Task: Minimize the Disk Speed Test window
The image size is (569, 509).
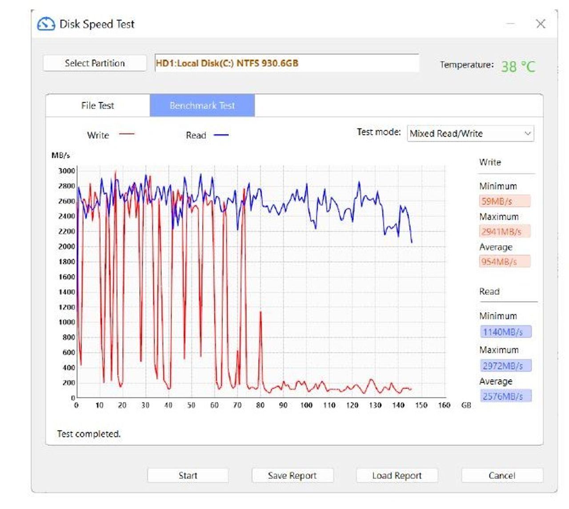Action: (x=511, y=24)
